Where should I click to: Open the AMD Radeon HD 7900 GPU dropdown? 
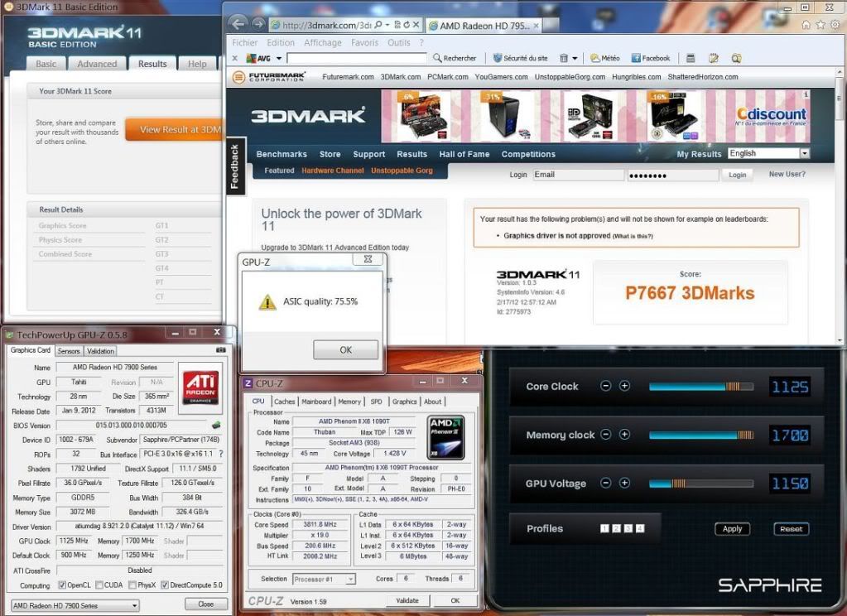click(73, 605)
